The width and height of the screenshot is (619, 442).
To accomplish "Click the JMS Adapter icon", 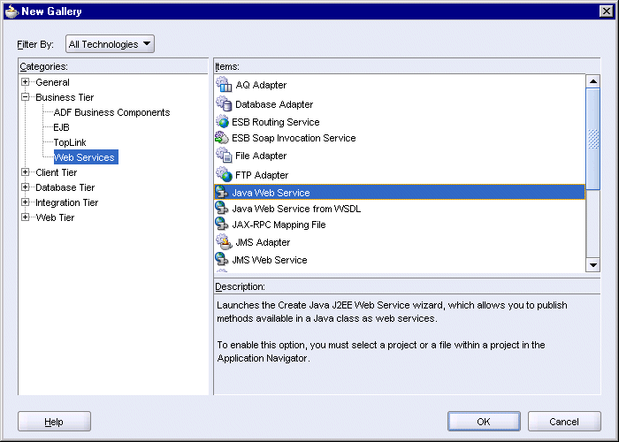I will 224,241.
